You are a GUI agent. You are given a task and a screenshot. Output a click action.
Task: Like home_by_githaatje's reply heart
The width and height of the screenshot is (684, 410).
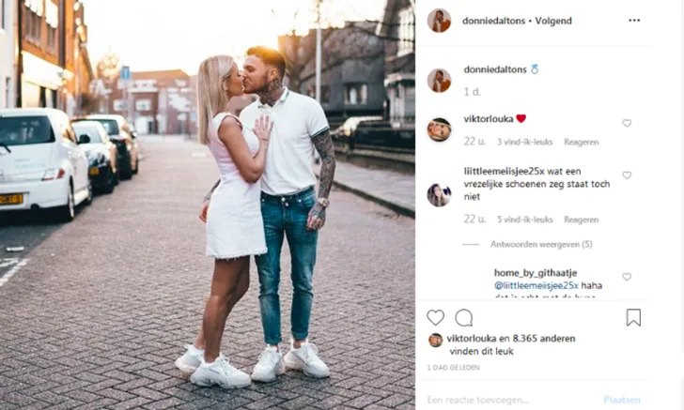point(627,277)
